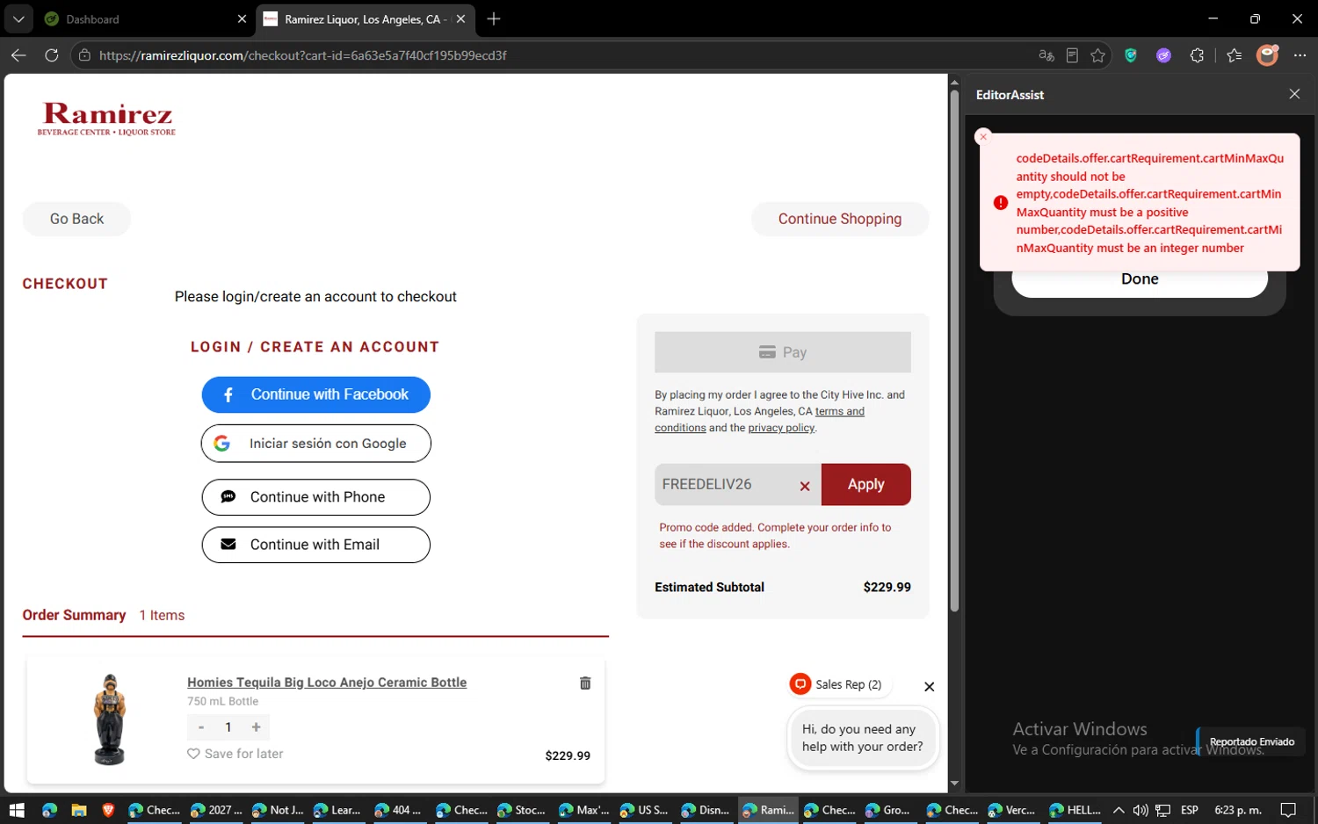Open the volume control in tray
Image resolution: width=1318 pixels, height=824 pixels.
coord(1141,810)
